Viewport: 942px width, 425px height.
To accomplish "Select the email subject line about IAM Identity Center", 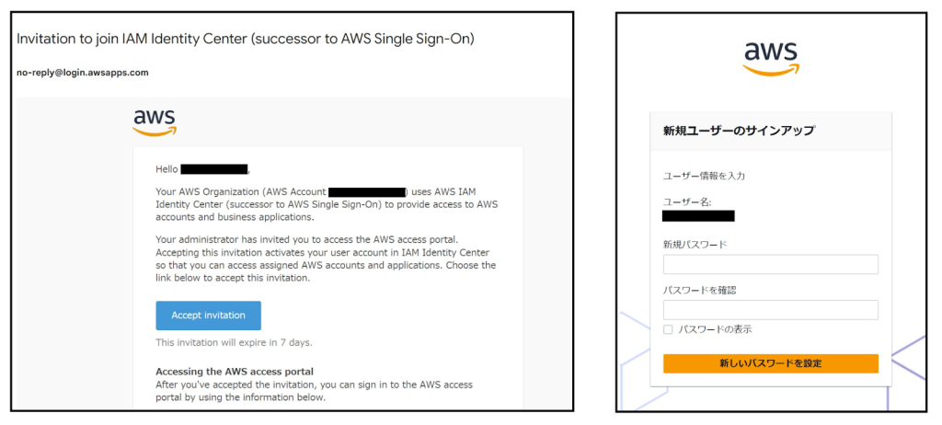I will 246,39.
